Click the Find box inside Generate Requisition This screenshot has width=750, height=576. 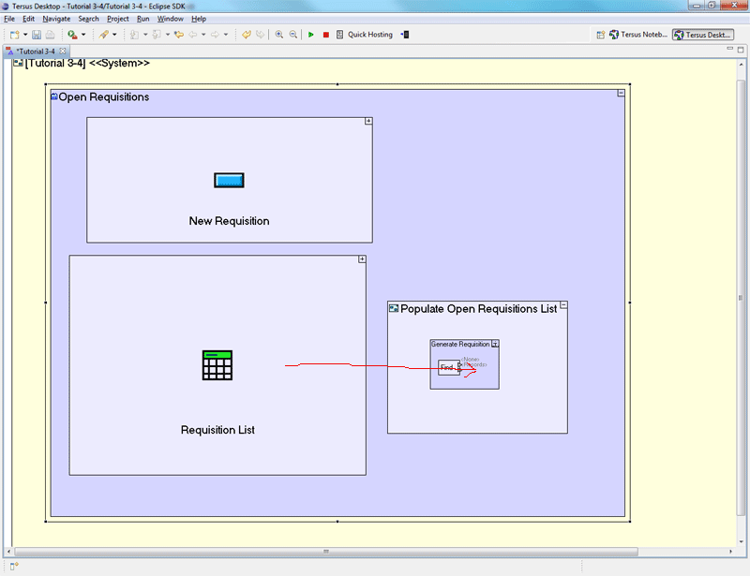click(x=448, y=368)
